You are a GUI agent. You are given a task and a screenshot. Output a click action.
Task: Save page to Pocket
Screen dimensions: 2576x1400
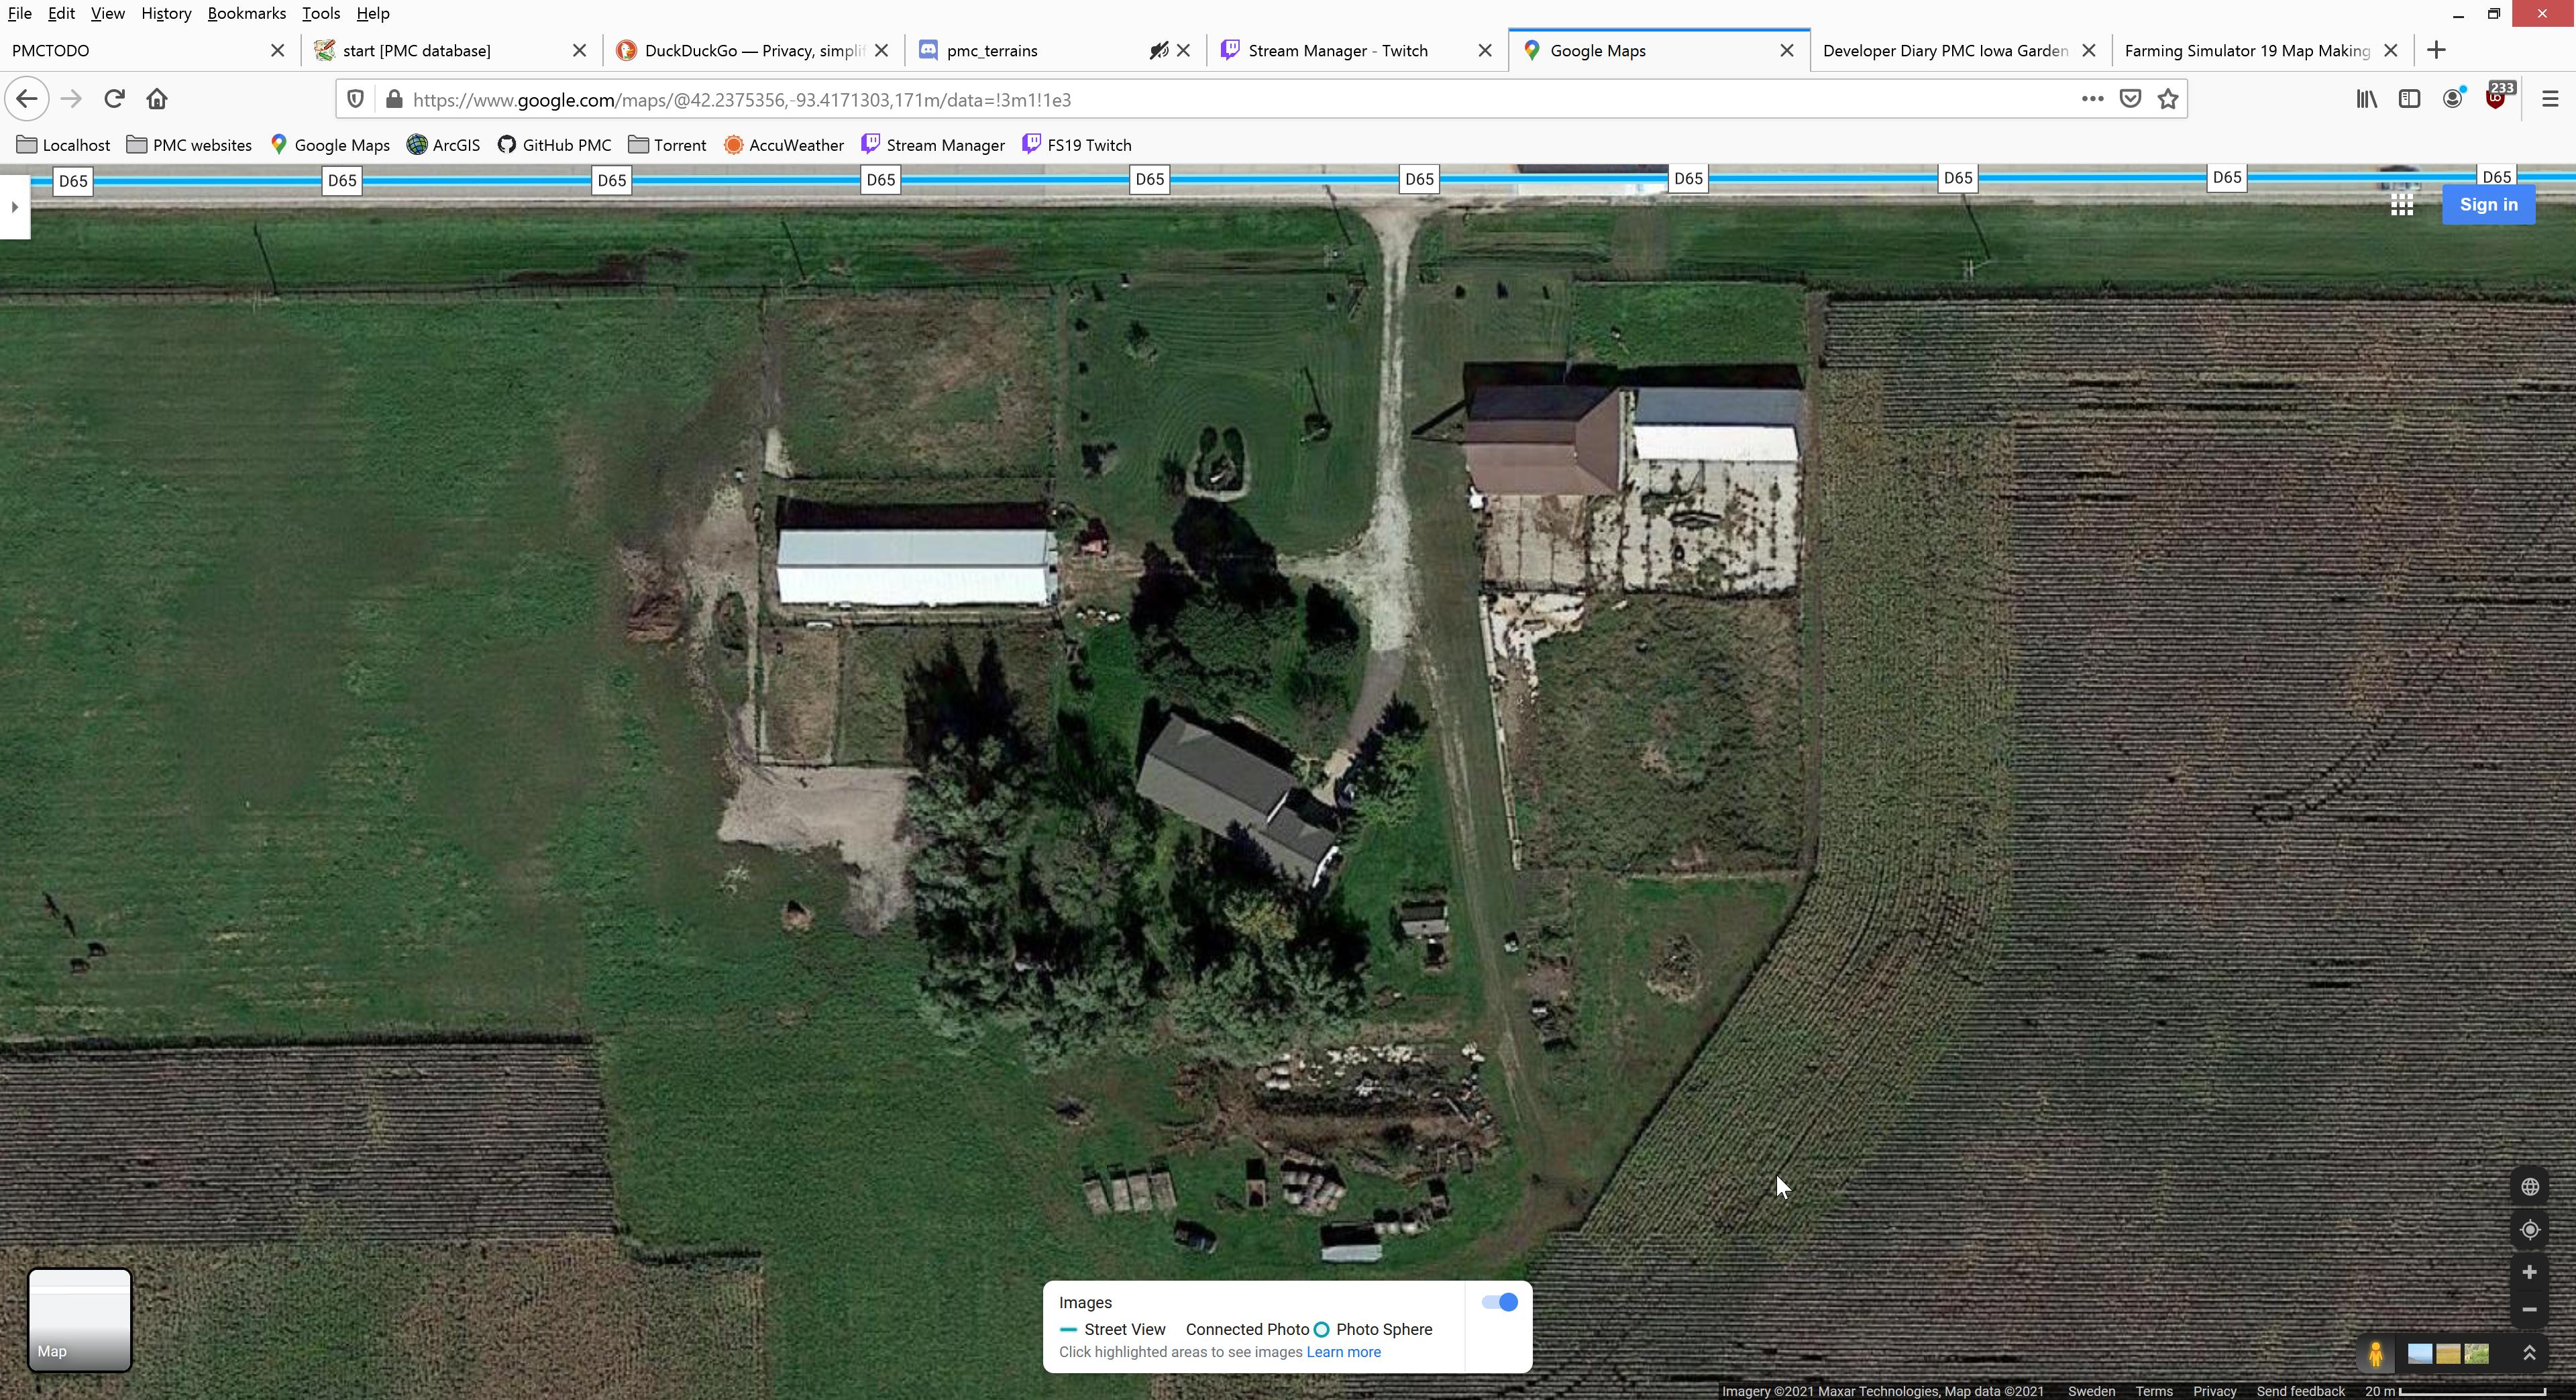[x=2131, y=99]
